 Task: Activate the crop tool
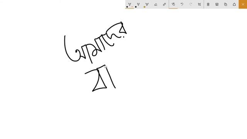[200, 4]
